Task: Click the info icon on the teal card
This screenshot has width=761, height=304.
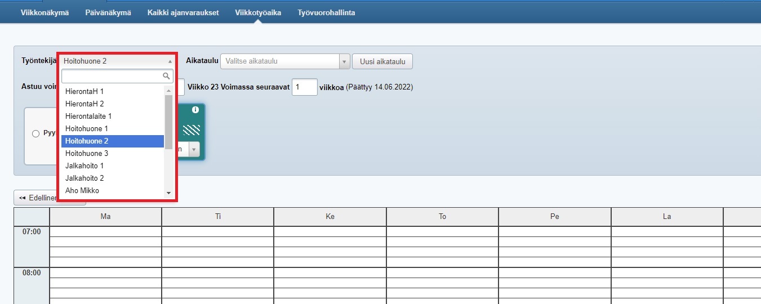Action: coord(195,110)
